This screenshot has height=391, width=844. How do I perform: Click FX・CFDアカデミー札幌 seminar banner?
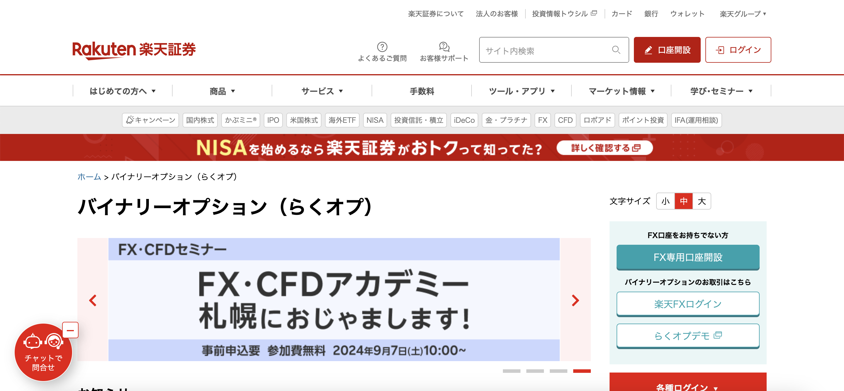click(x=333, y=299)
